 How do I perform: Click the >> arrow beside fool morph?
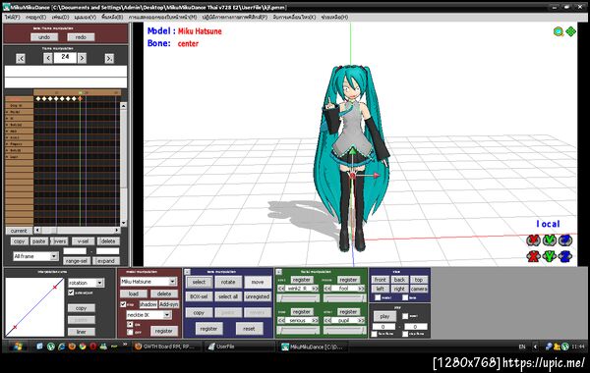361,289
